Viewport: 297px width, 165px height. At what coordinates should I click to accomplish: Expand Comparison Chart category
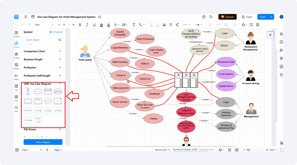[42, 51]
